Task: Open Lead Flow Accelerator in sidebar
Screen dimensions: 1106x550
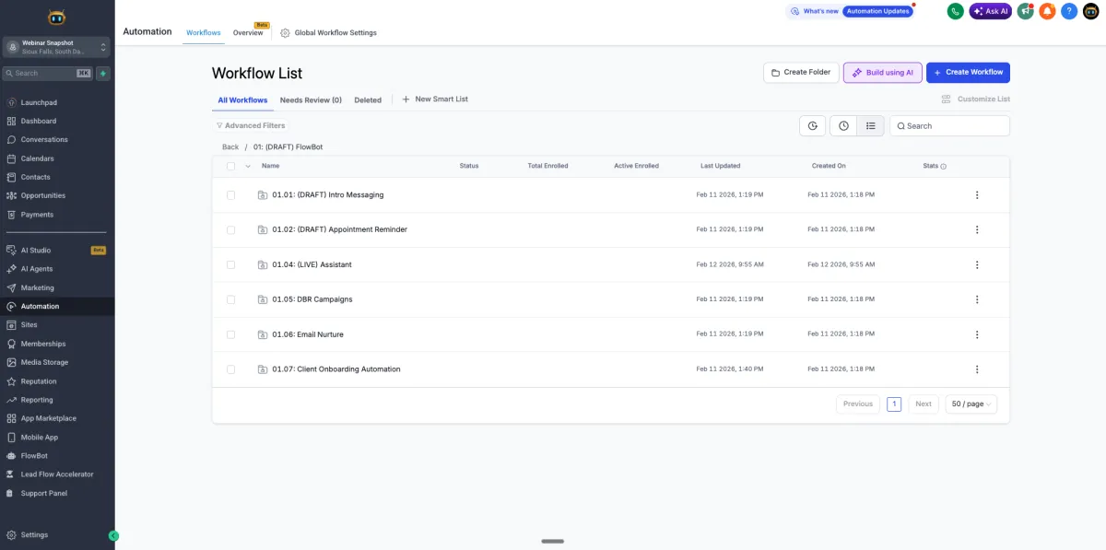Action: tap(57, 474)
